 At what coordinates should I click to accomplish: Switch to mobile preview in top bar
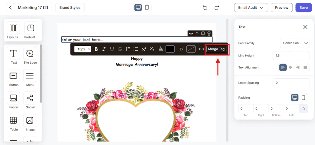coord(147,7)
